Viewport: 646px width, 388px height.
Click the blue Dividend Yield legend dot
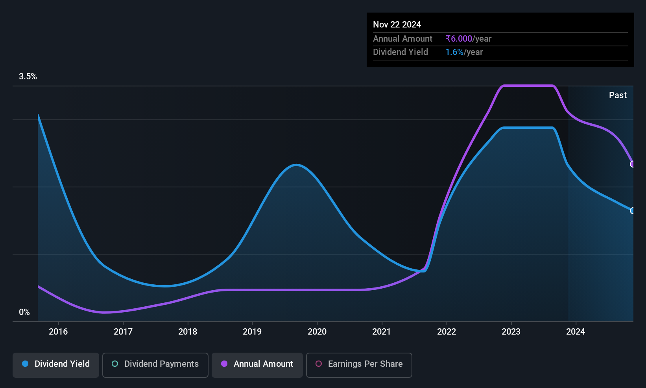(25, 364)
